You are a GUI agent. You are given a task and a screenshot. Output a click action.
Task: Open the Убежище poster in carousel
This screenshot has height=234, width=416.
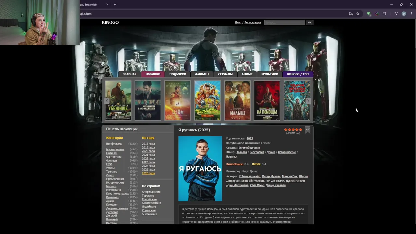click(118, 100)
